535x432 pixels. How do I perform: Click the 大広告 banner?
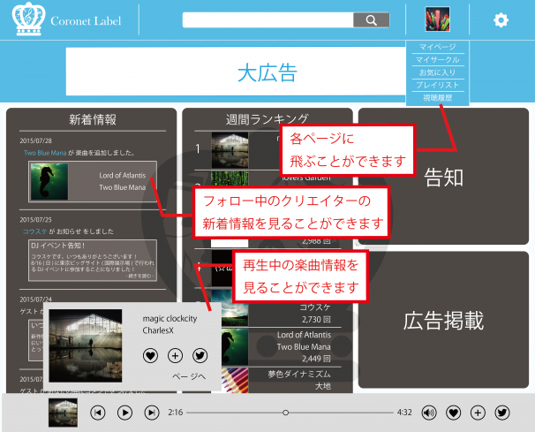(x=236, y=72)
